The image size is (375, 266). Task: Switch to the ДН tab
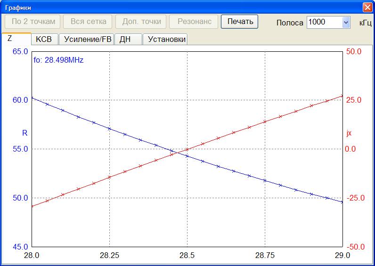coord(125,40)
